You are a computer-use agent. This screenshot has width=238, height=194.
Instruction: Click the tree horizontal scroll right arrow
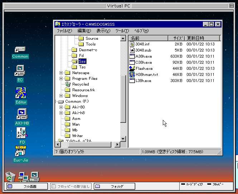117,144
